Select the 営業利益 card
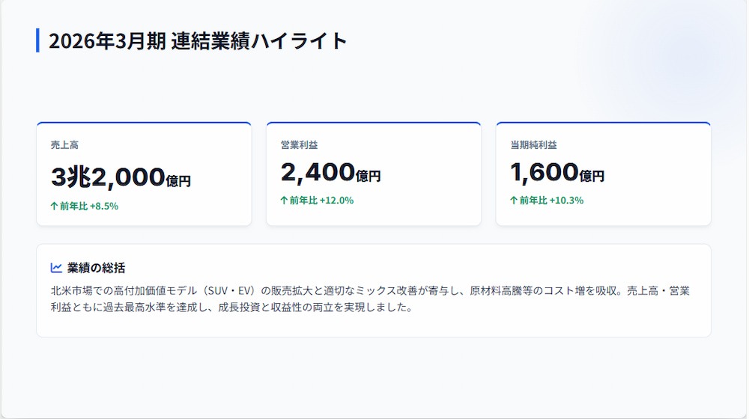Image resolution: width=749 pixels, height=419 pixels. [x=374, y=174]
